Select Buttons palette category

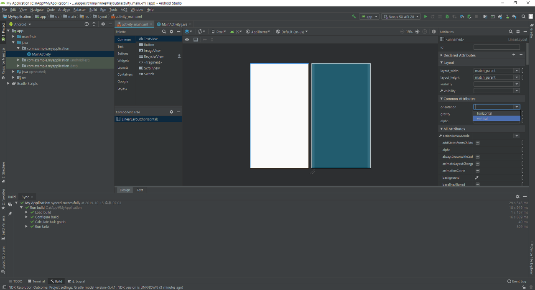[x=123, y=54]
